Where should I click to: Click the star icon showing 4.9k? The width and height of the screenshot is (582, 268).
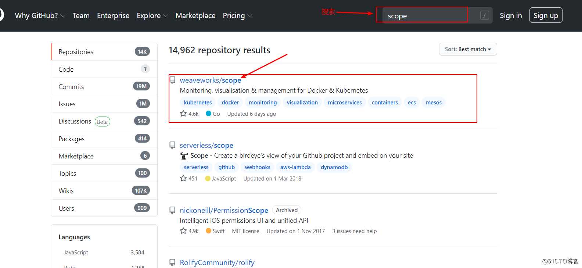pos(183,231)
